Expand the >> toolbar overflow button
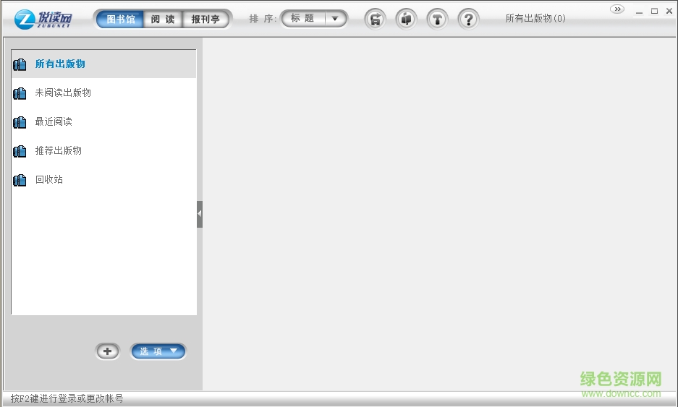The width and height of the screenshot is (678, 407). pos(617,9)
